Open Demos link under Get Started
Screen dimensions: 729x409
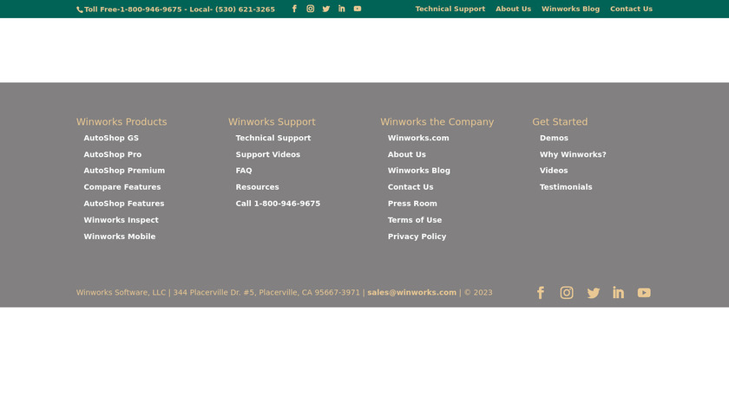(554, 138)
